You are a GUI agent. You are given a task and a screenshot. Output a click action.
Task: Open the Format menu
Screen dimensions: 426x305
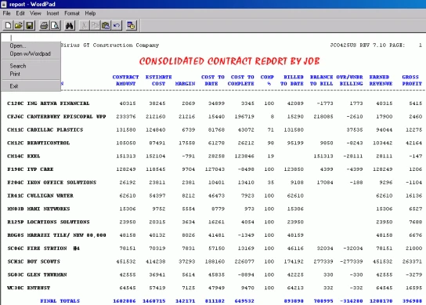point(72,13)
